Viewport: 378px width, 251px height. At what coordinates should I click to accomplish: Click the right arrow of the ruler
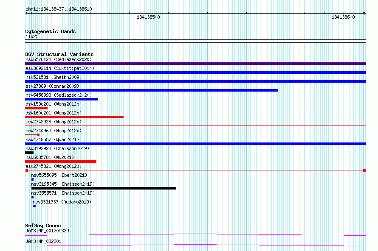tap(364, 14)
